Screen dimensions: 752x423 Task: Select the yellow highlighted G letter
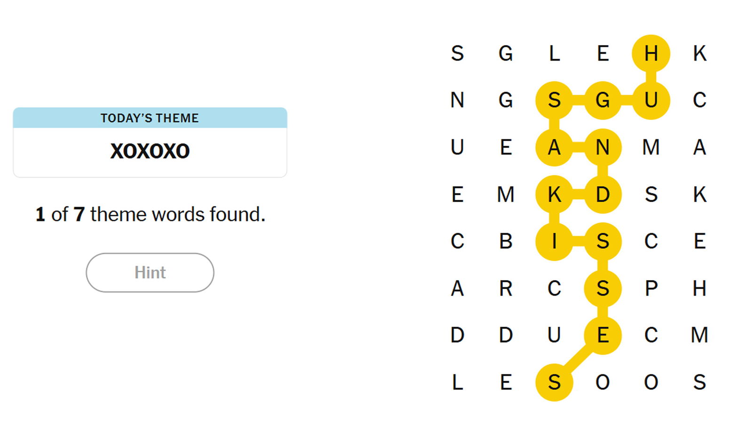click(x=603, y=100)
